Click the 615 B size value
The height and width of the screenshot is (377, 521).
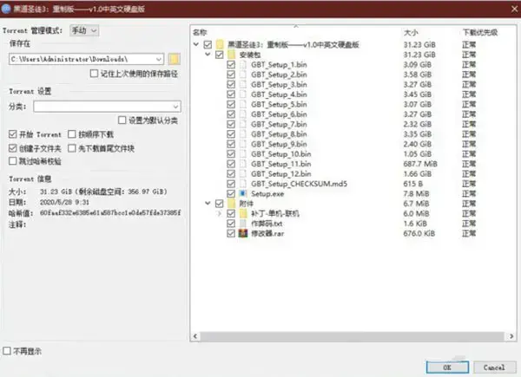[x=412, y=184]
